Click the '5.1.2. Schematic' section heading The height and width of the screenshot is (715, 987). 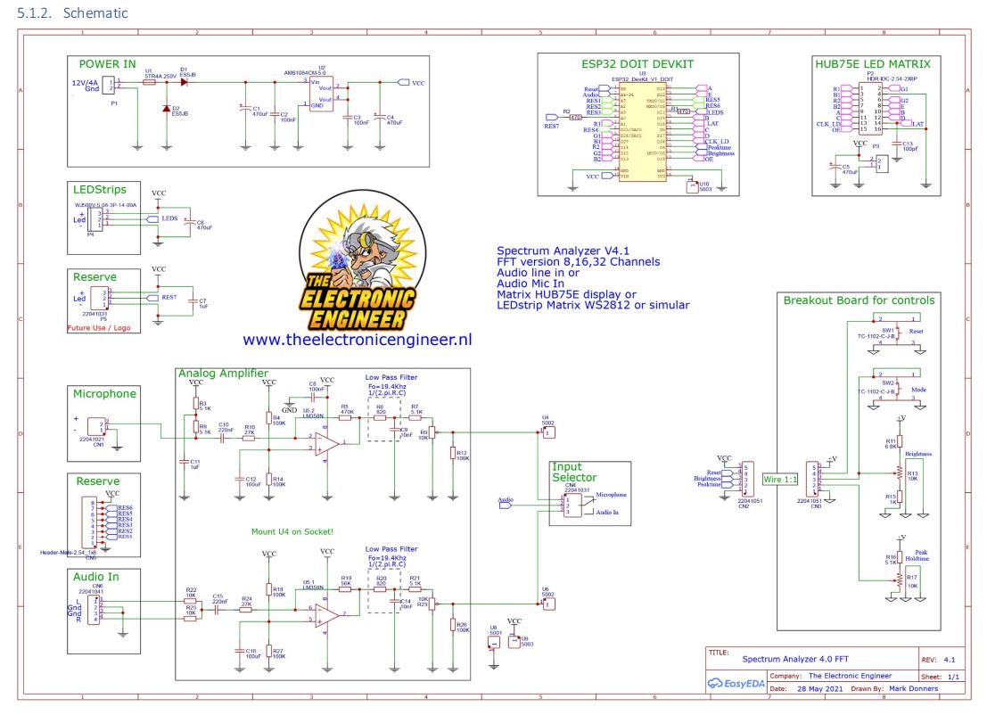click(71, 13)
